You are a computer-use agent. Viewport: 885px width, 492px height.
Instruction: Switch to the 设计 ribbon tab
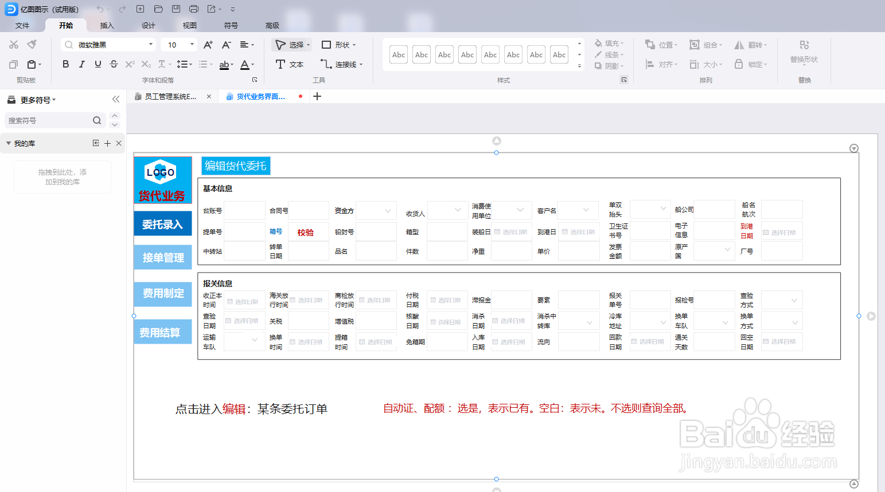149,25
